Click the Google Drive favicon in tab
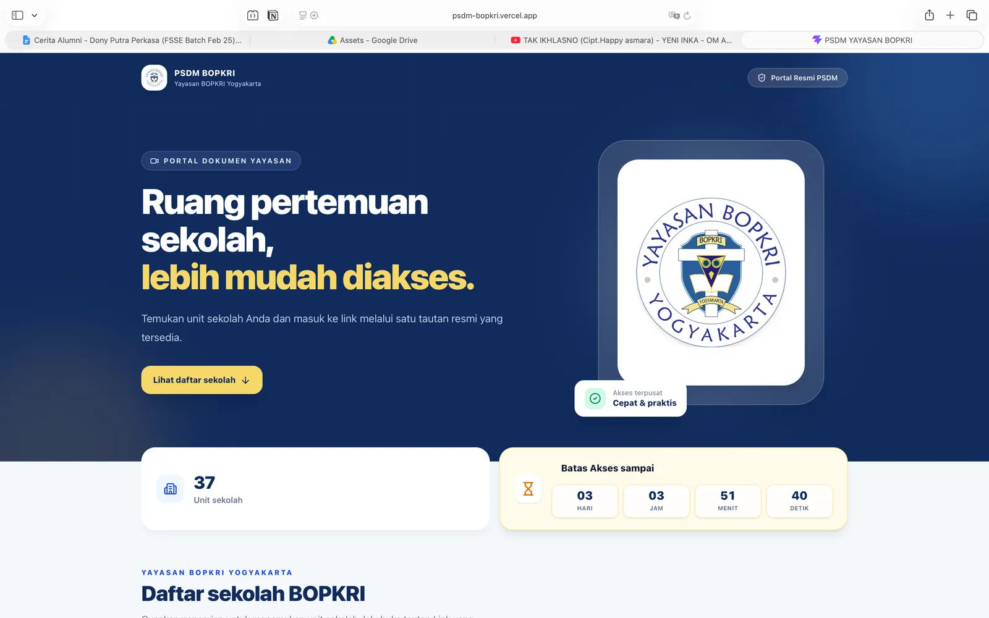 (332, 40)
